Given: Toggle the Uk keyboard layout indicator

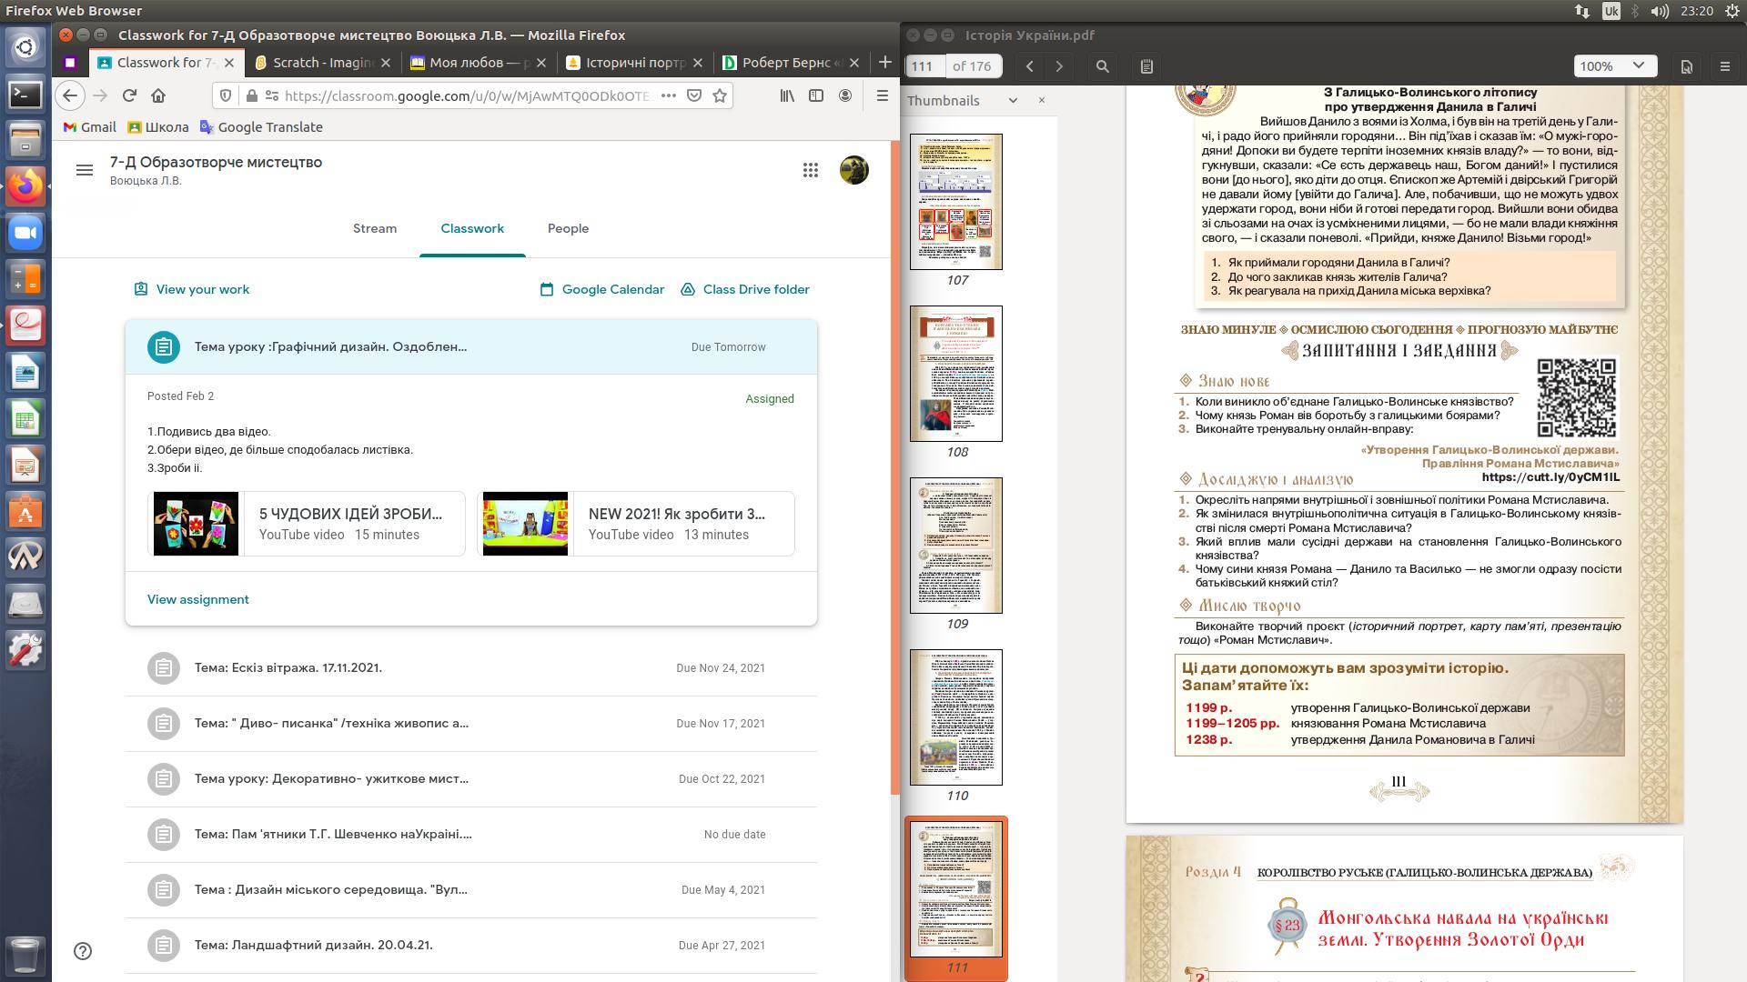Looking at the screenshot, I should [x=1611, y=11].
